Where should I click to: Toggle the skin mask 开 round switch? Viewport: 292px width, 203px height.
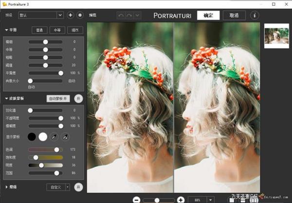click(78, 98)
